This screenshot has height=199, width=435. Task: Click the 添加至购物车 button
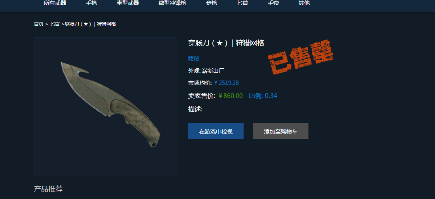coord(281,131)
